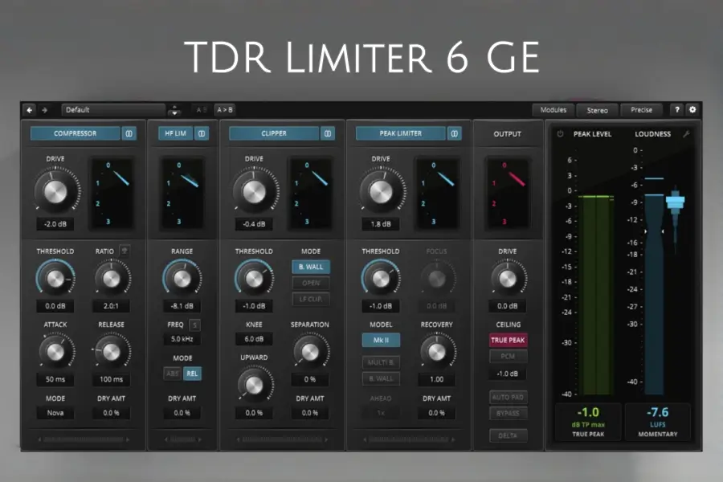Click the undo back arrow icon
723x482 pixels.
point(30,110)
